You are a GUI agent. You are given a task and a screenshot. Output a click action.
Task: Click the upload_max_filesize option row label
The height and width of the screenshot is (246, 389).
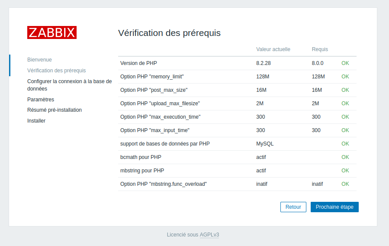coord(160,104)
